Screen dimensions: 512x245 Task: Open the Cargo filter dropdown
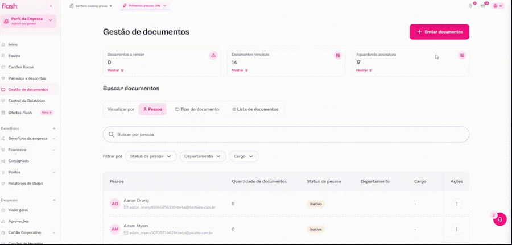coord(243,156)
